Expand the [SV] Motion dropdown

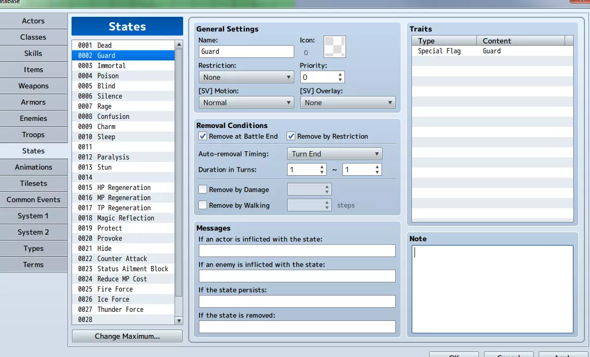(x=246, y=103)
